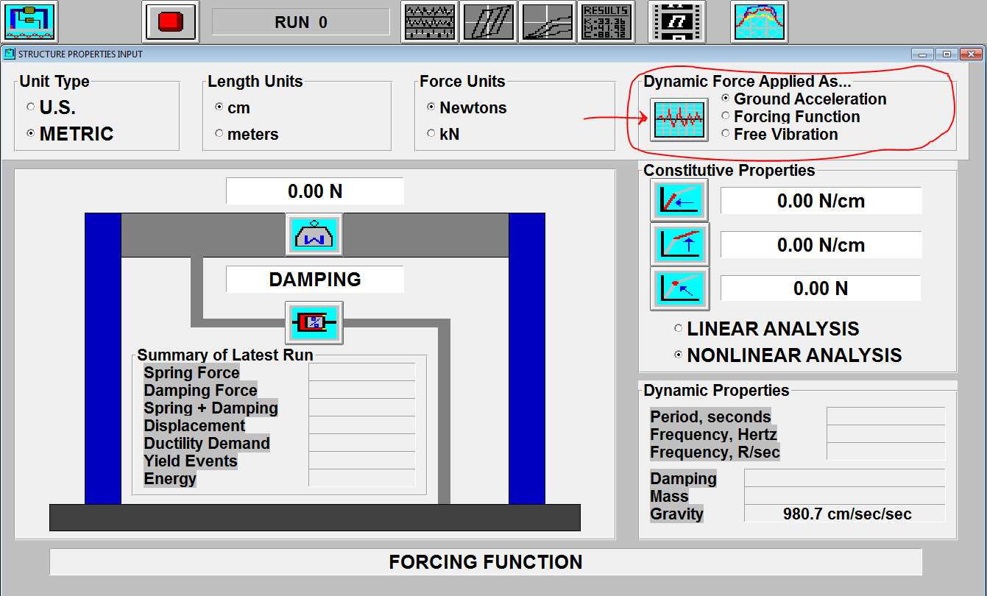Screen dimensions: 987x596
Task: Open the colored spectrum plot icon
Action: click(x=759, y=22)
